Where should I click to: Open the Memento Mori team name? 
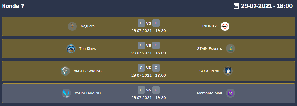[209, 93]
